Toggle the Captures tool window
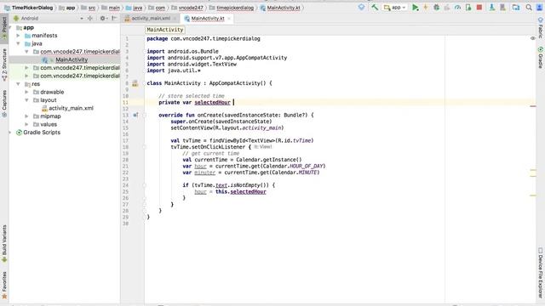This screenshot has width=545, height=306. pyautogui.click(x=4, y=103)
